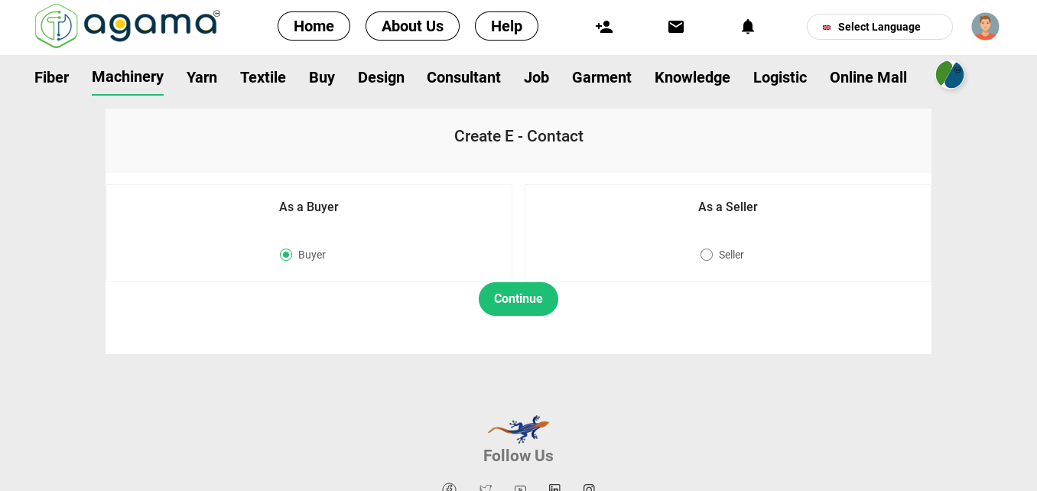This screenshot has width=1037, height=491.
Task: Open the Machinery tab
Action: [x=128, y=77]
